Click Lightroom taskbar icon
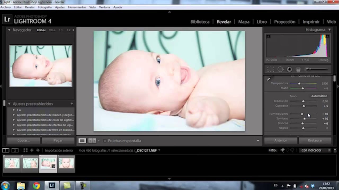Image resolution: width=339 pixels, height=190 pixels. pyautogui.click(x=52, y=186)
